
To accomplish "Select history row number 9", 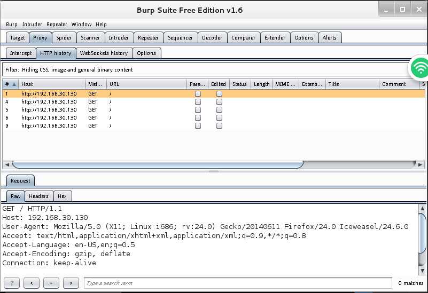I will tap(213, 125).
